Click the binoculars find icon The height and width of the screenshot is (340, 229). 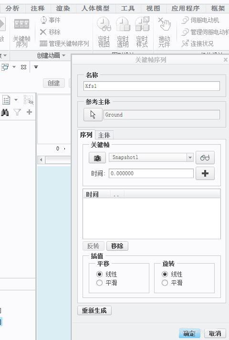click(5, 112)
